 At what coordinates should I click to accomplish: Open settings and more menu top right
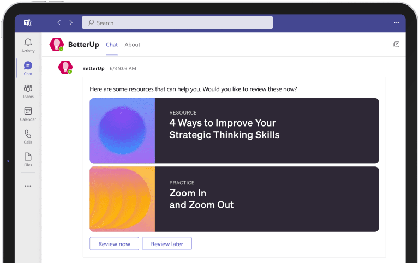397,23
